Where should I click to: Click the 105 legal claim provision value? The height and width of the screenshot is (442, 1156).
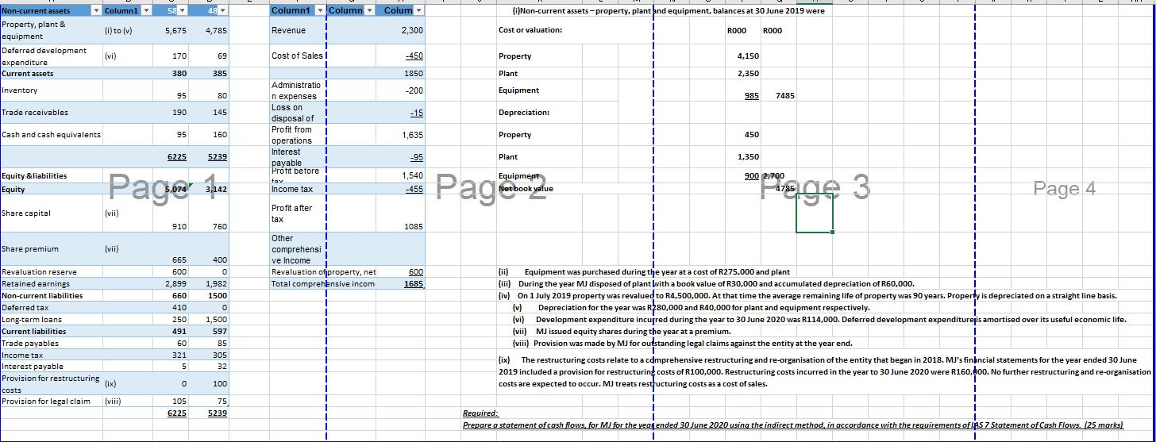[169, 402]
